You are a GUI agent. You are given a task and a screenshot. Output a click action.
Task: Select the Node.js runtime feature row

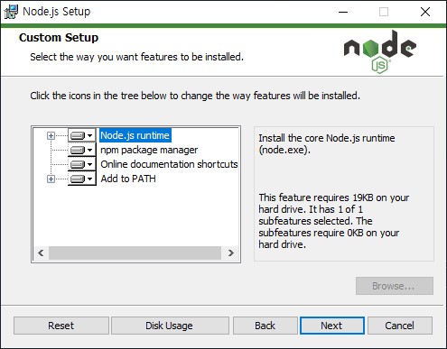(x=135, y=135)
